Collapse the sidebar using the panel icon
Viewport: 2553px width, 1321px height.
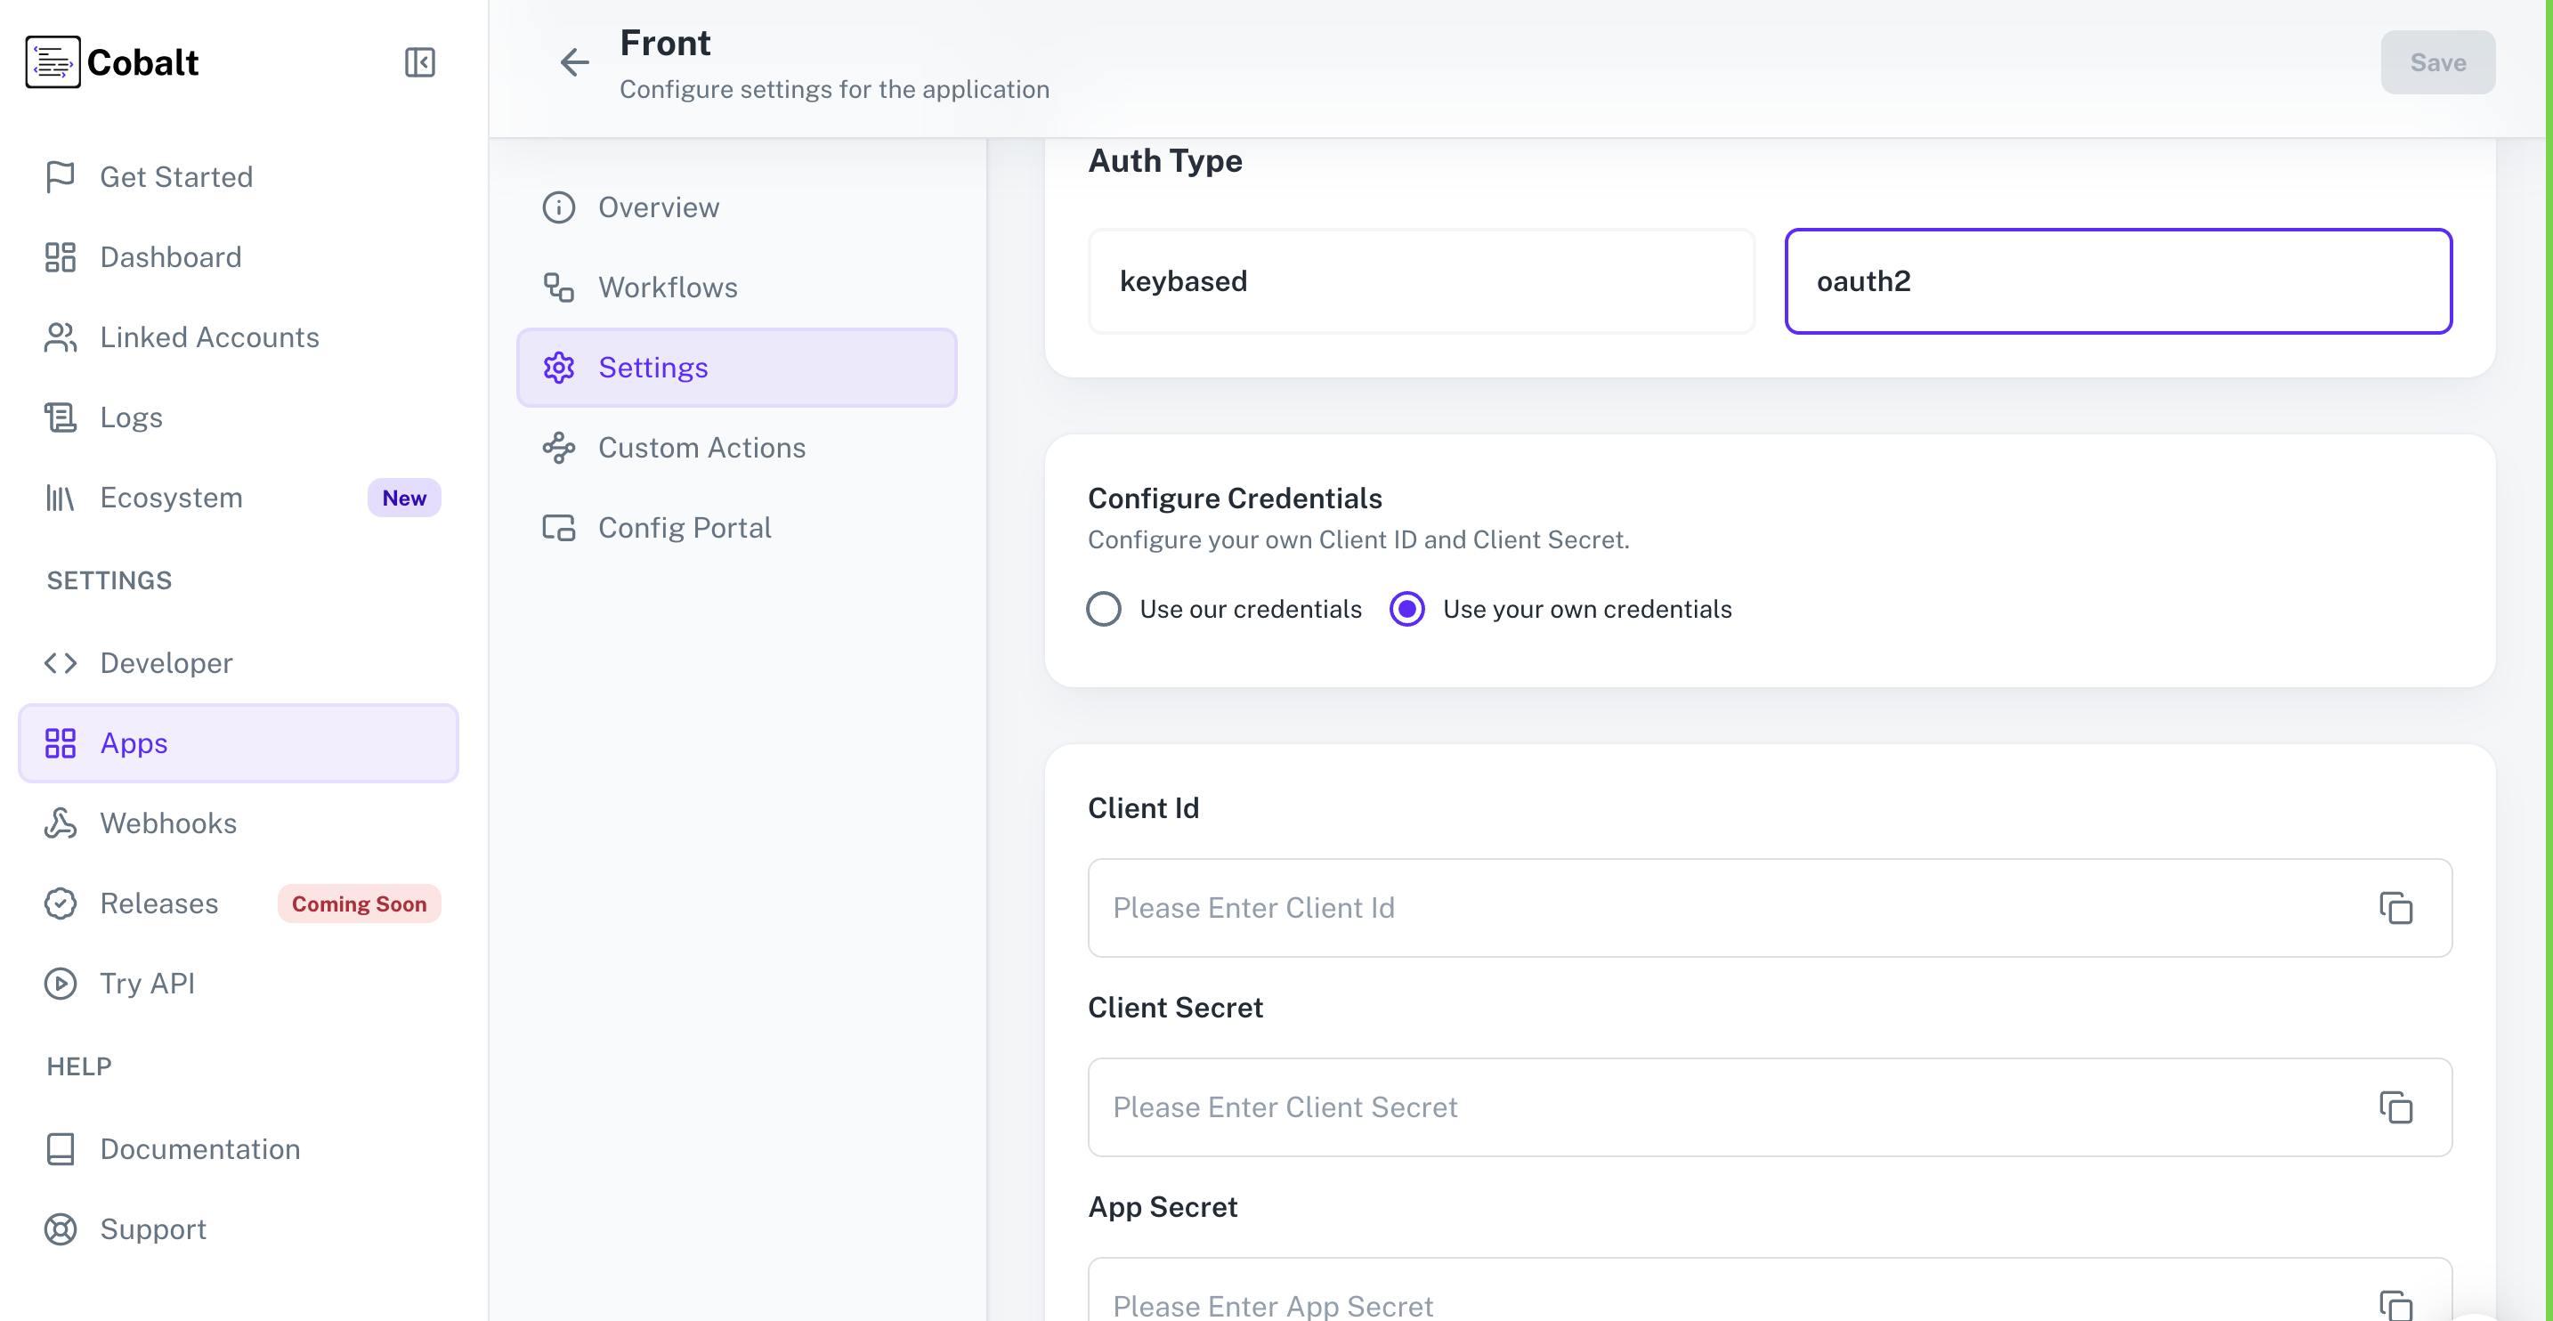[419, 61]
